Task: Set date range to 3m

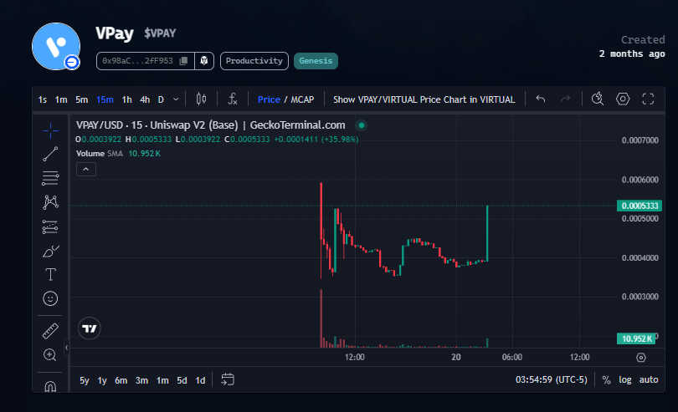Action: click(141, 380)
